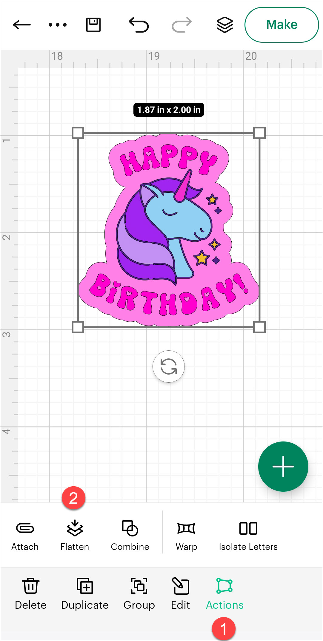Viewport: 323px width, 641px height.
Task: Undo the last action
Action: point(139,25)
